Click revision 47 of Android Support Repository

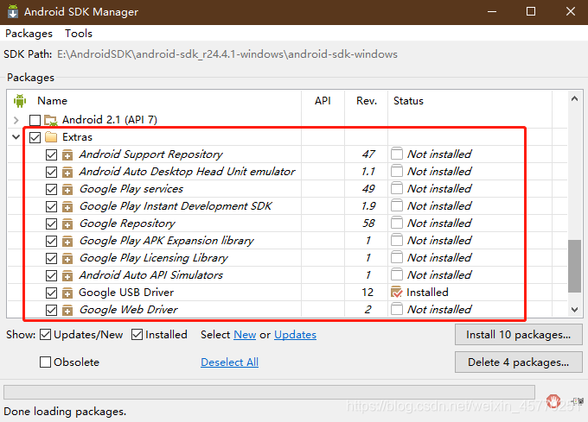(x=368, y=154)
